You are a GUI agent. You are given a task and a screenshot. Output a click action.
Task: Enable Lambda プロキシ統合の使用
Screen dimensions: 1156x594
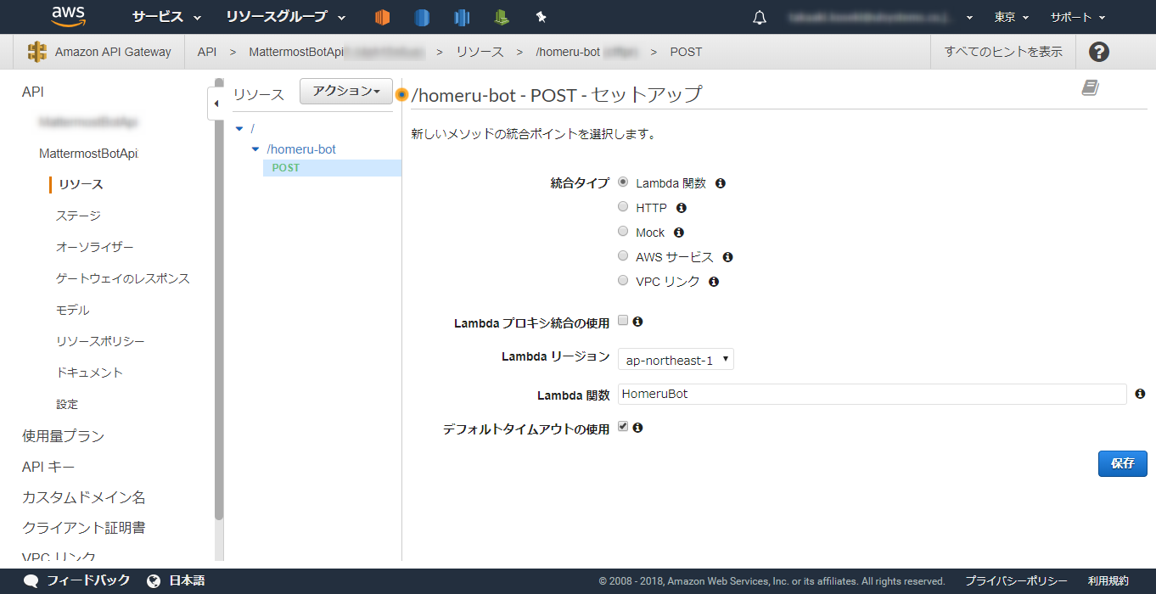(x=623, y=320)
